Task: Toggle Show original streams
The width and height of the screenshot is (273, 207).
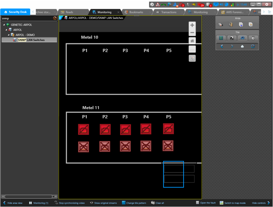Action: [103, 203]
